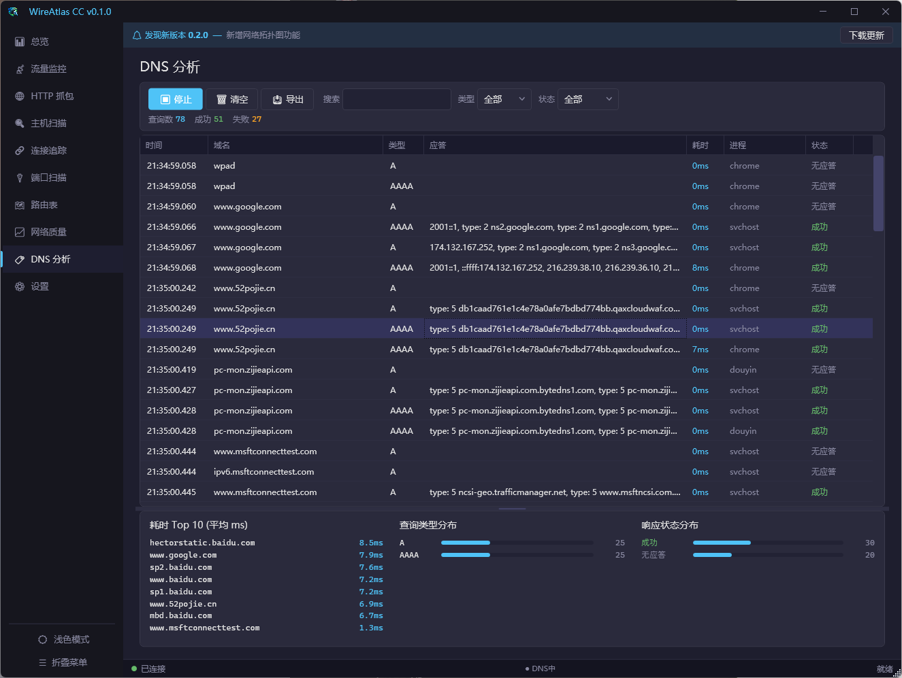Viewport: 902px width, 678px height.
Task: Click sp2.baidu.com in Top 10 list
Action: tap(180, 567)
